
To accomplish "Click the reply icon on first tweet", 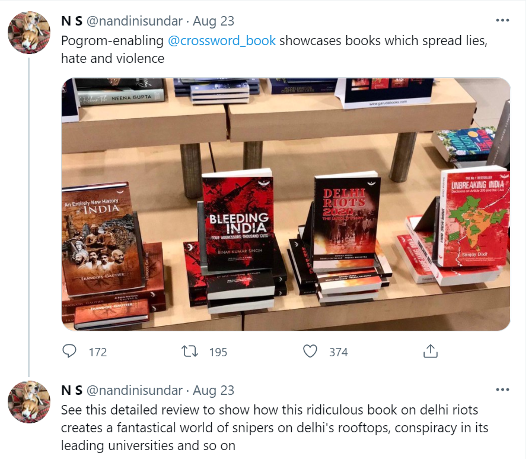I will click(69, 351).
